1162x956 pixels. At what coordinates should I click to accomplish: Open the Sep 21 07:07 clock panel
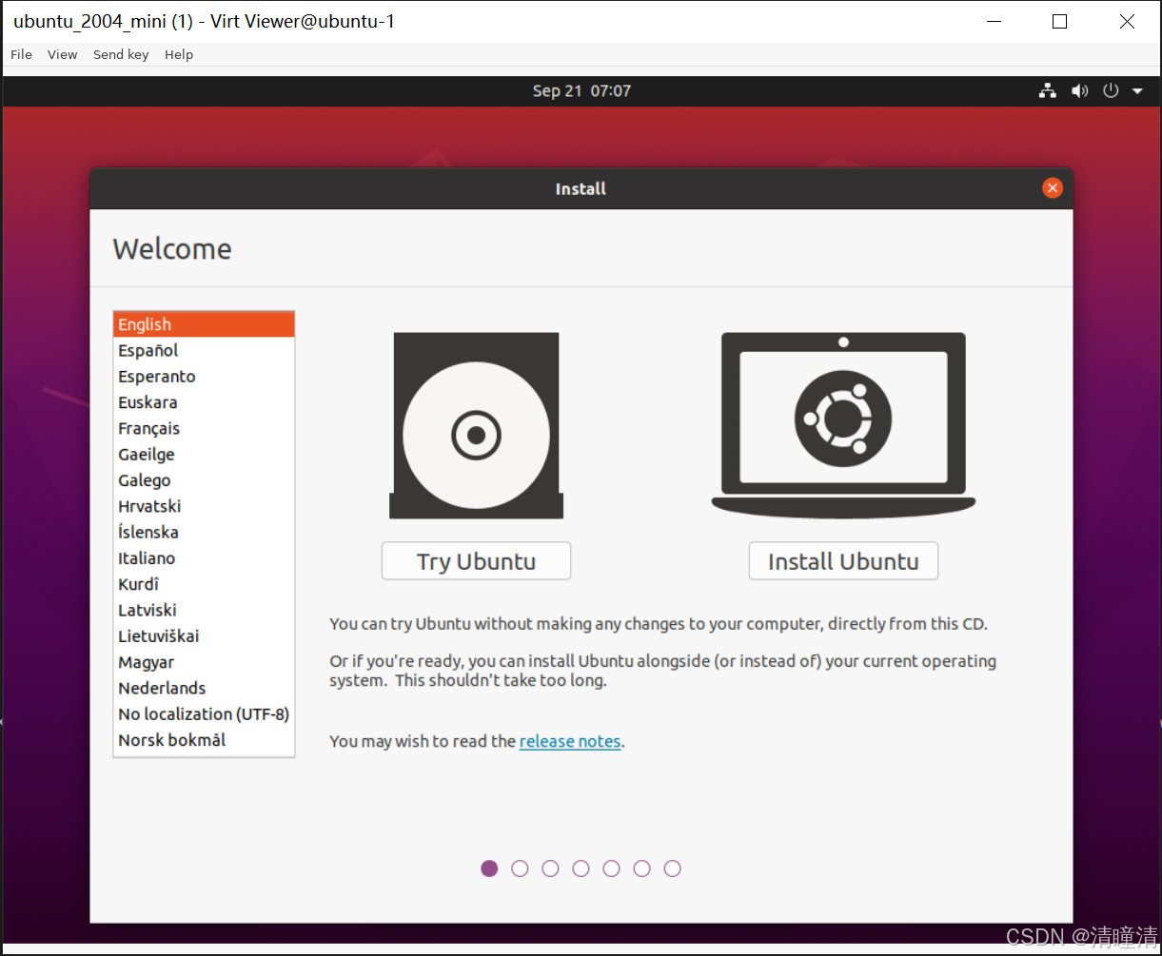pos(581,91)
